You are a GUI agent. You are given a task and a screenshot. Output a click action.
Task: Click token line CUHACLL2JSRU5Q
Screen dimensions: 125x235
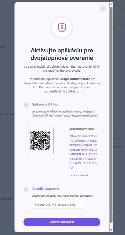[x=83, y=163]
